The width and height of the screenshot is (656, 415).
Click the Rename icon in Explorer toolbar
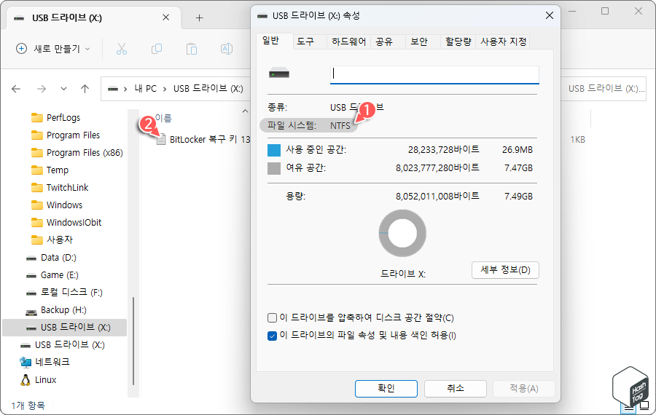pyautogui.click(x=227, y=49)
